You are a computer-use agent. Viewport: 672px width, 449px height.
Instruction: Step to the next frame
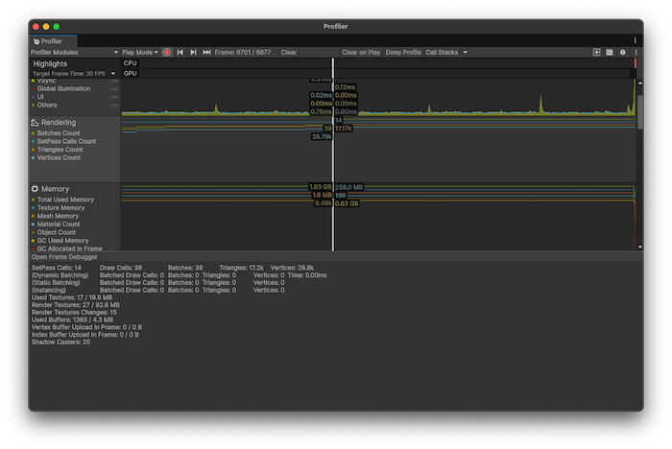[193, 52]
